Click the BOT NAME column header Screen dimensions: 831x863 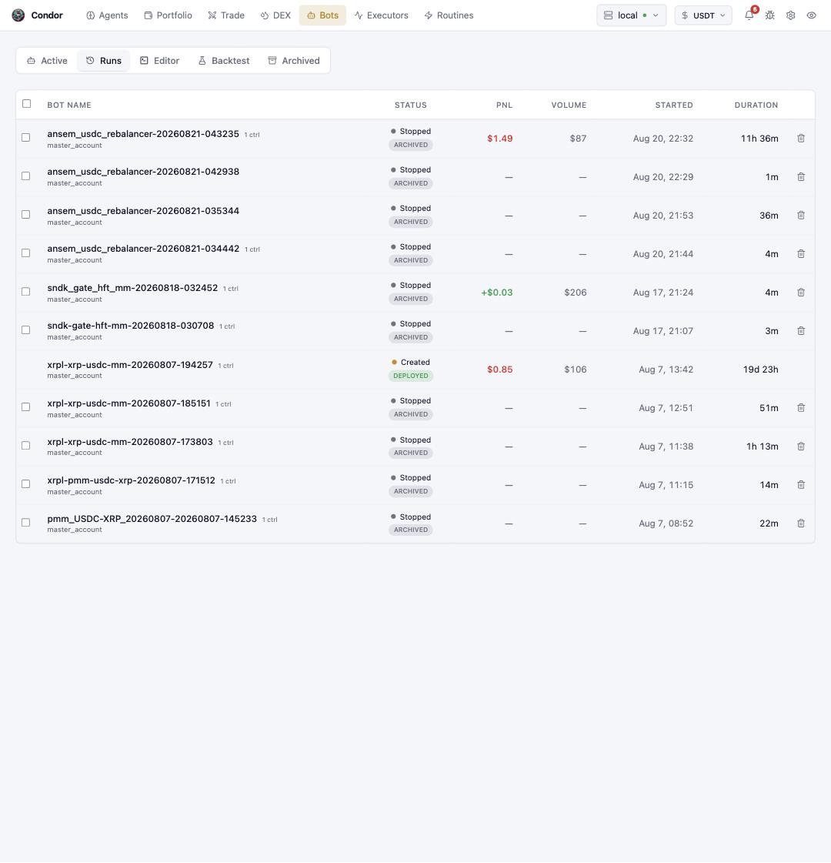click(x=69, y=105)
